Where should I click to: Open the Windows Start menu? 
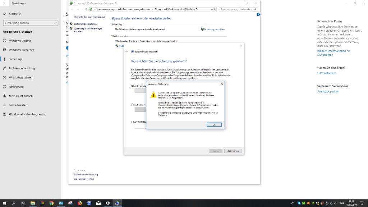[4, 203]
